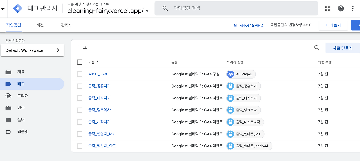Image resolution: width=360 pixels, height=161 pixels.
Task: Click 'Google 애널리틱스: GA4 구성' type cell
Action: tap(195, 74)
